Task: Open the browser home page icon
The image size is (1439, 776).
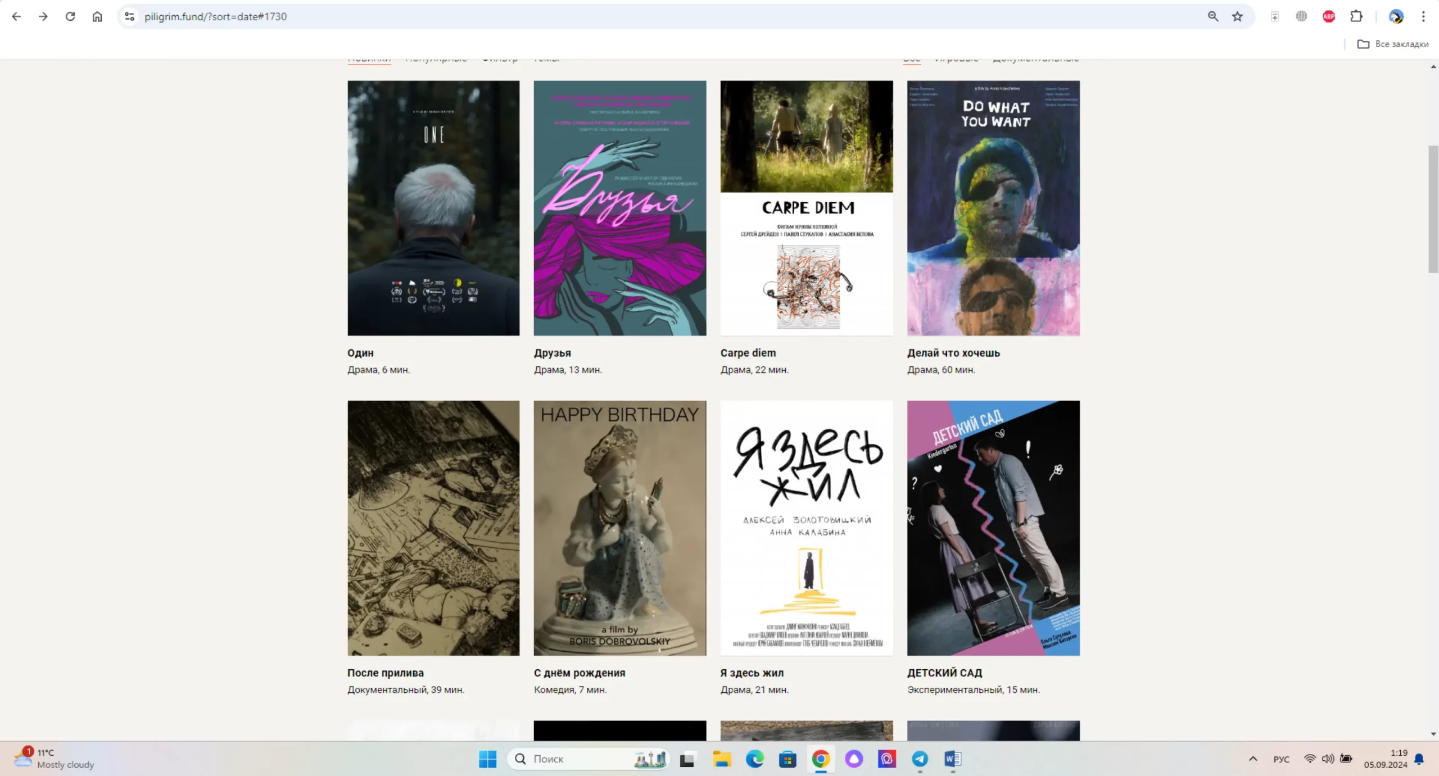Action: click(x=97, y=16)
